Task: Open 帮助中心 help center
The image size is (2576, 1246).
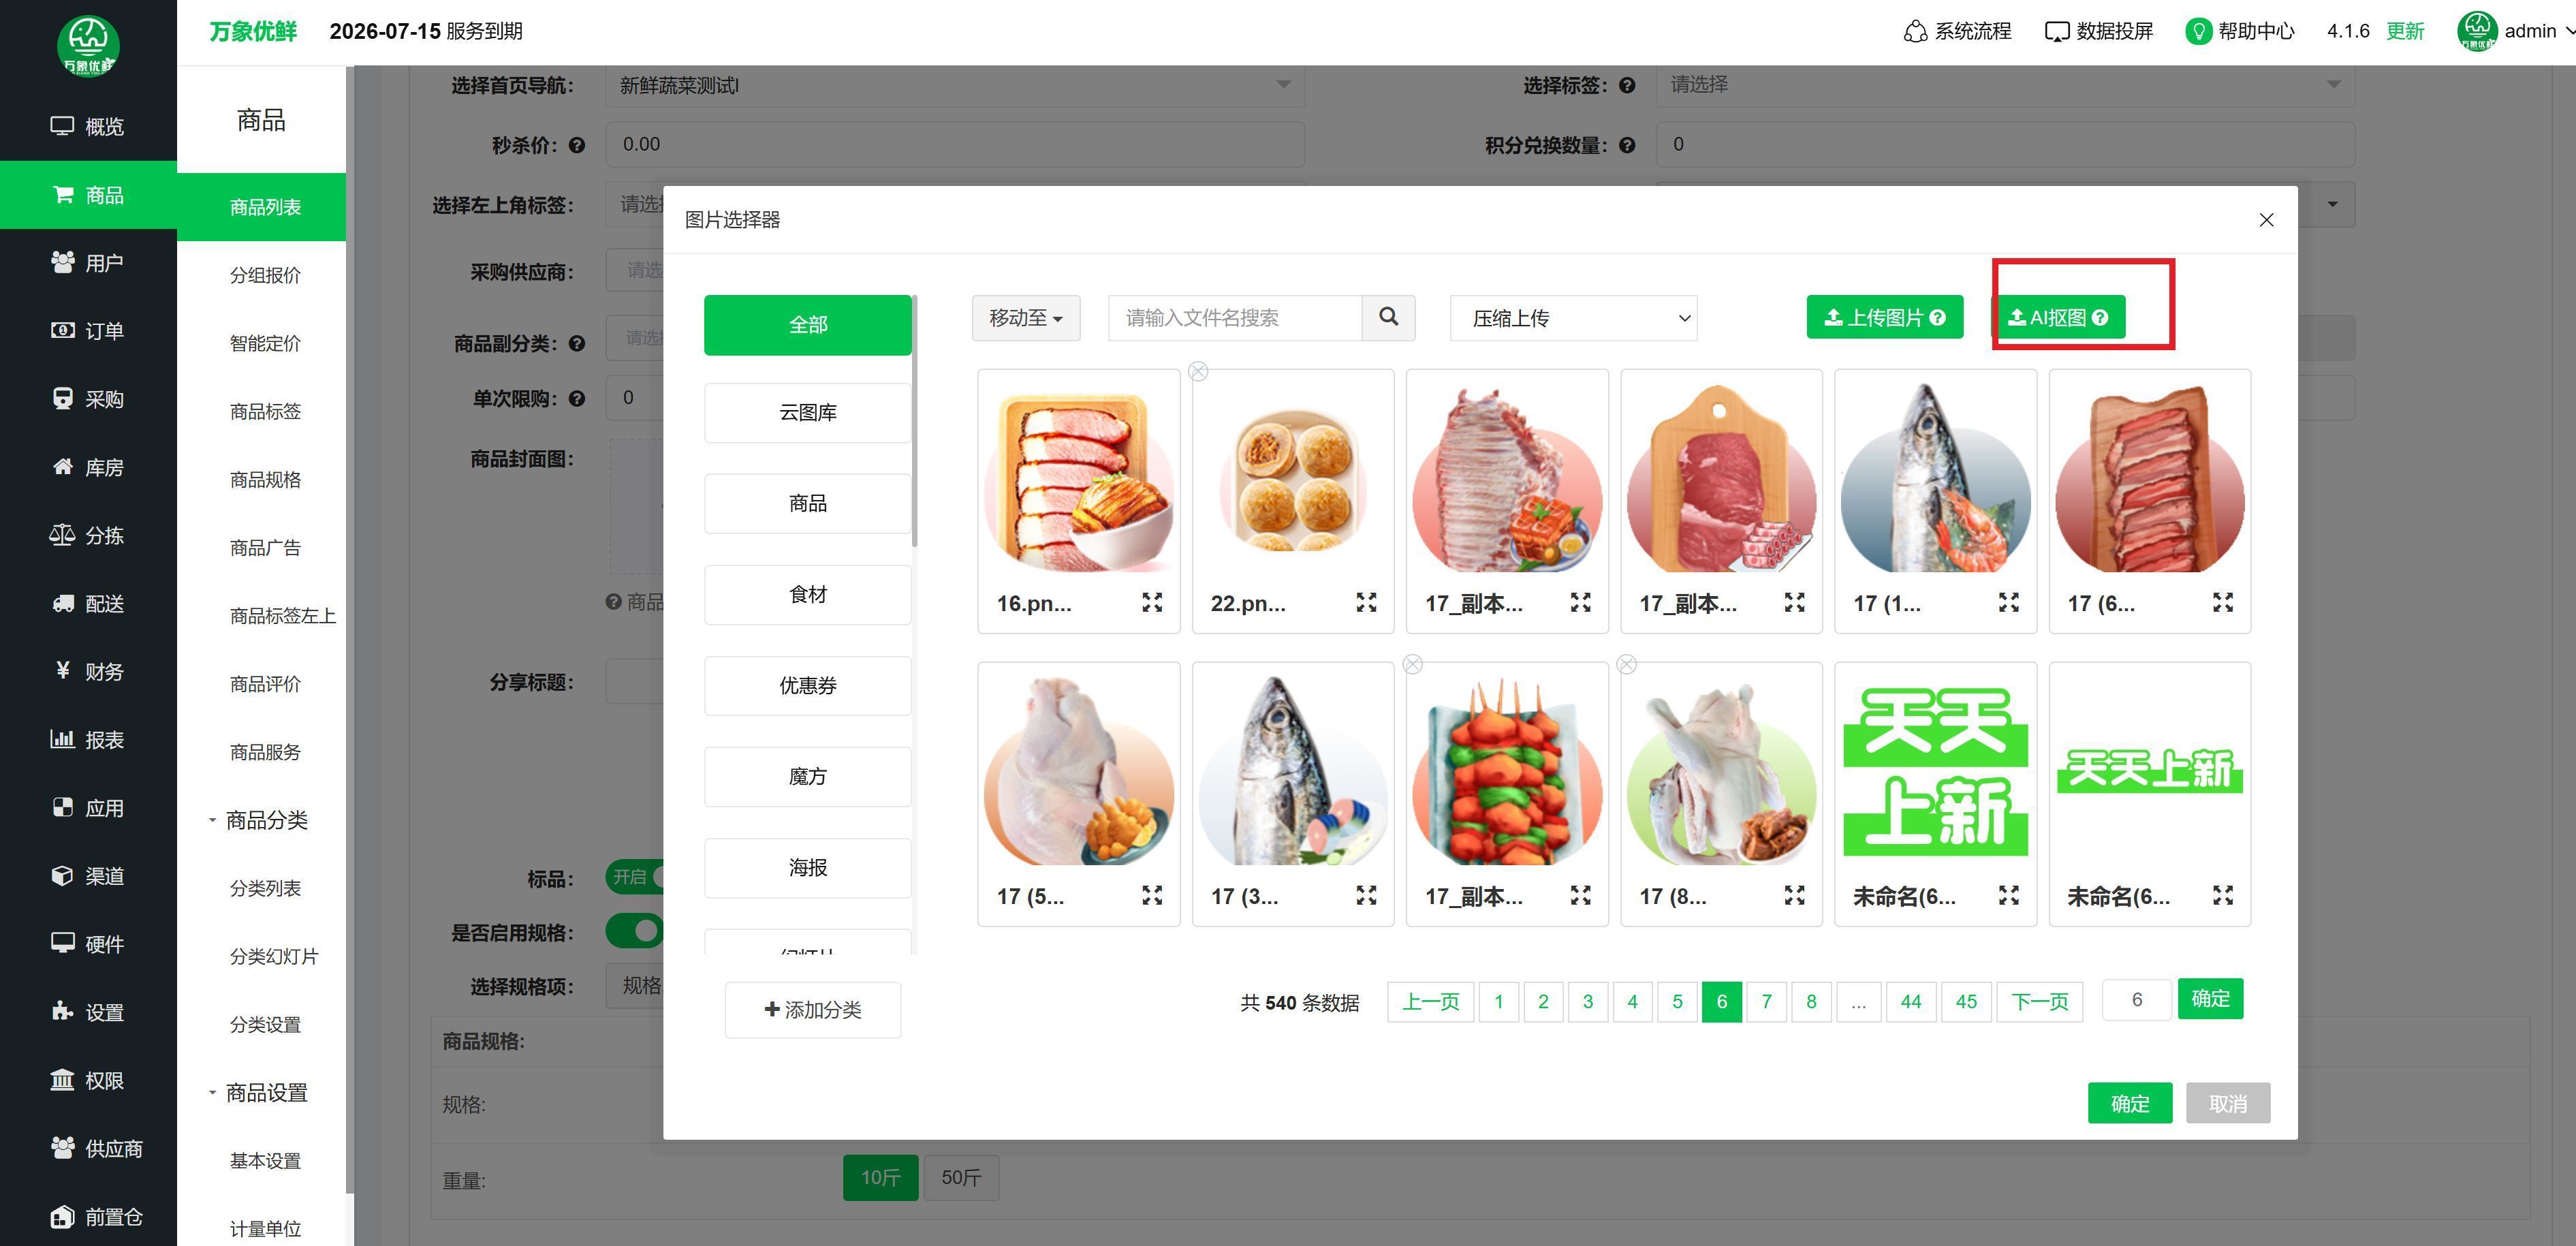Action: pos(2240,31)
